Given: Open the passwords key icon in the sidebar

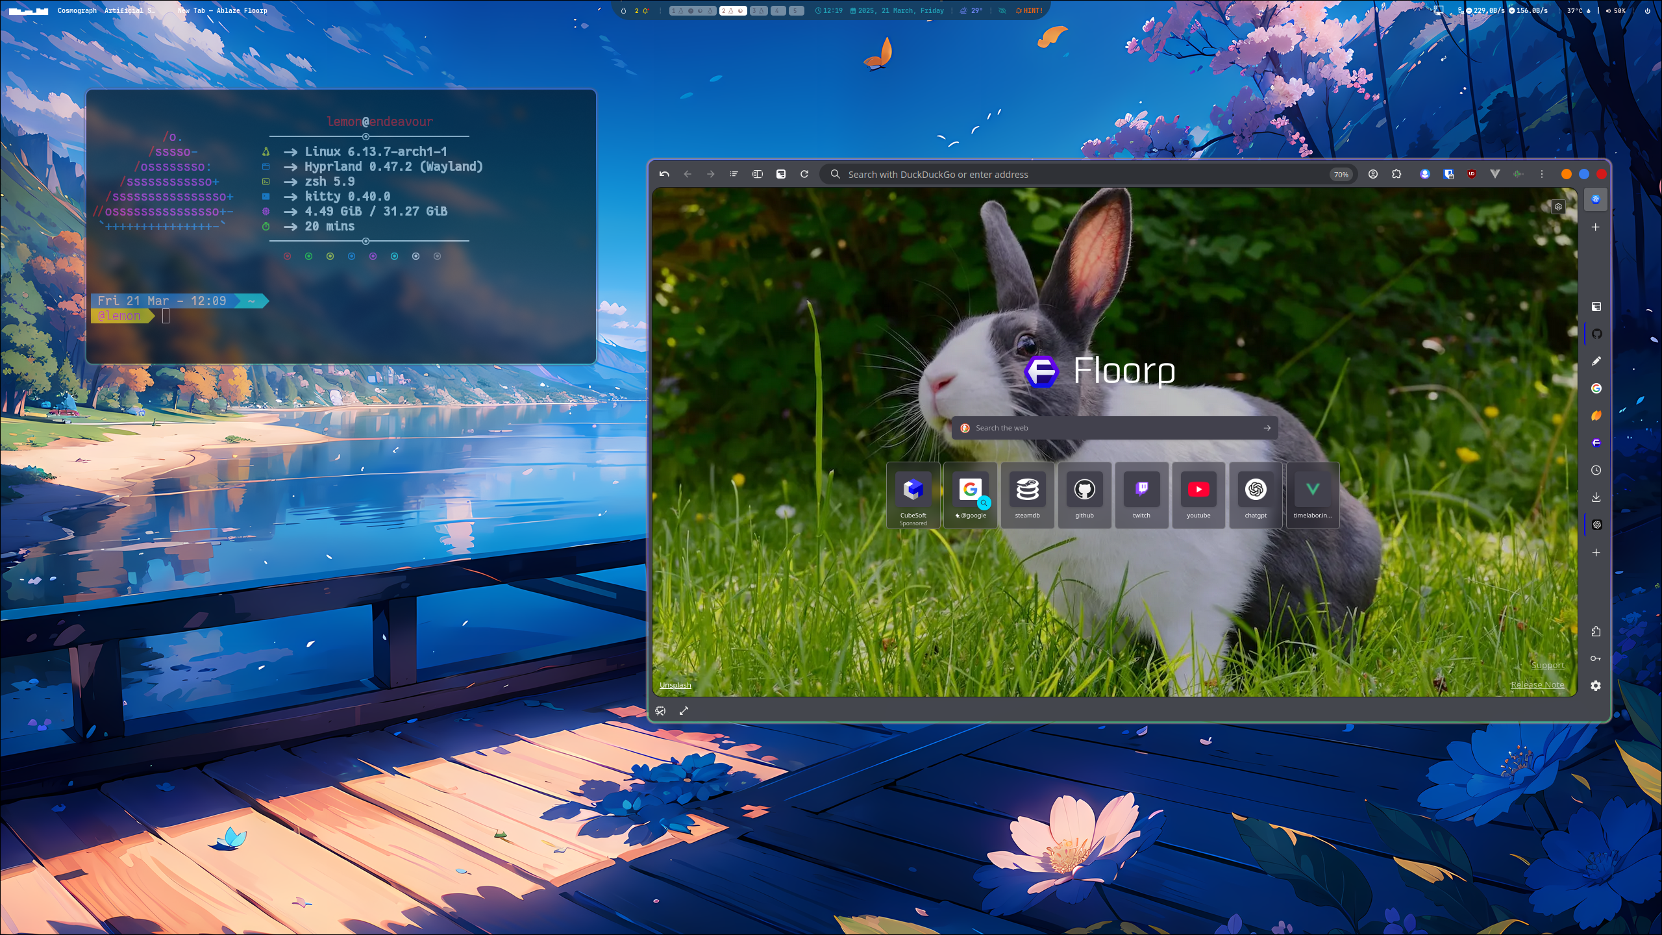Looking at the screenshot, I should (1596, 658).
